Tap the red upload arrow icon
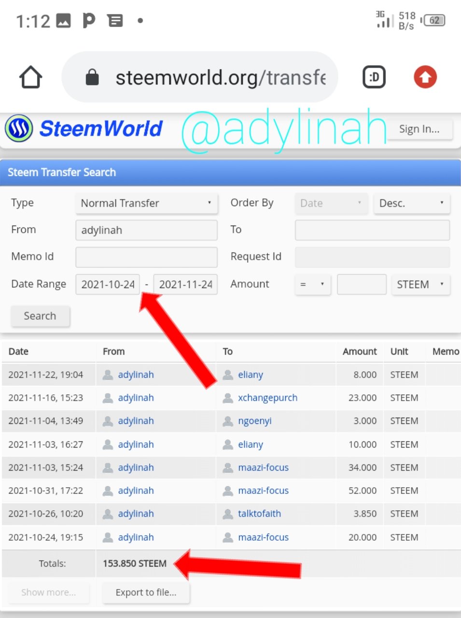 pos(425,77)
